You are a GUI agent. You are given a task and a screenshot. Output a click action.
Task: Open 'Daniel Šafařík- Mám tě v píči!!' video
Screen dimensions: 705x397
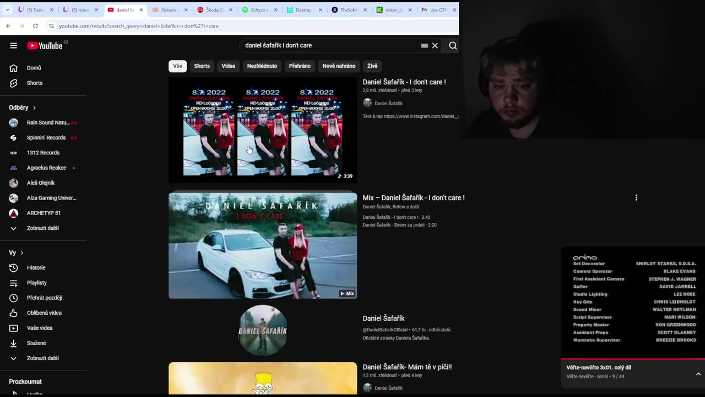tap(407, 367)
